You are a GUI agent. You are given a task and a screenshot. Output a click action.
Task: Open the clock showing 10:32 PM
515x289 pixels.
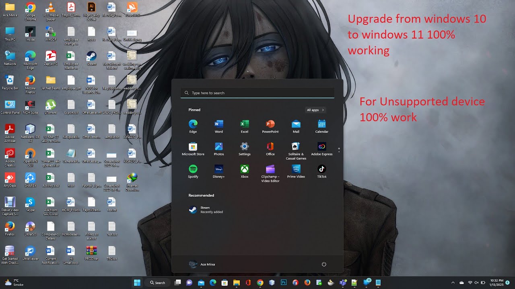click(496, 283)
